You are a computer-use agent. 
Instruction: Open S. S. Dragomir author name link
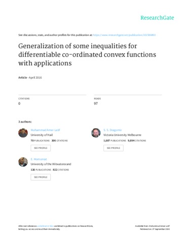[x=112, y=130]
